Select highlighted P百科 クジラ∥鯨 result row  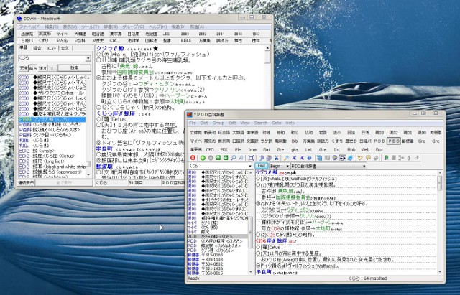pos(52,120)
